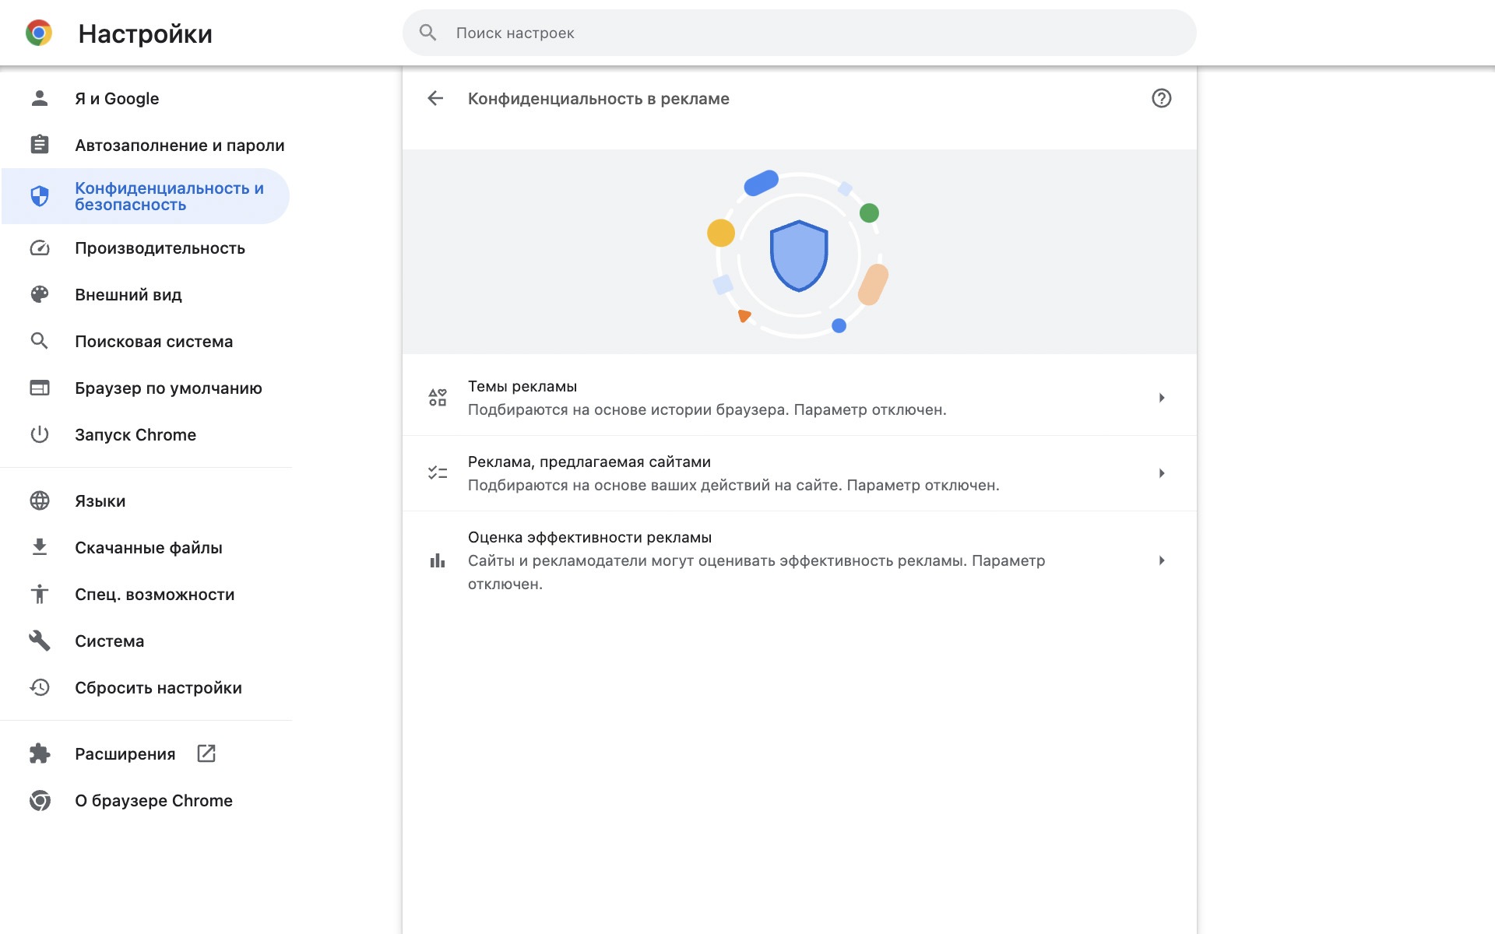
Task: Disable site-suggested ads parameter
Action: click(799, 472)
